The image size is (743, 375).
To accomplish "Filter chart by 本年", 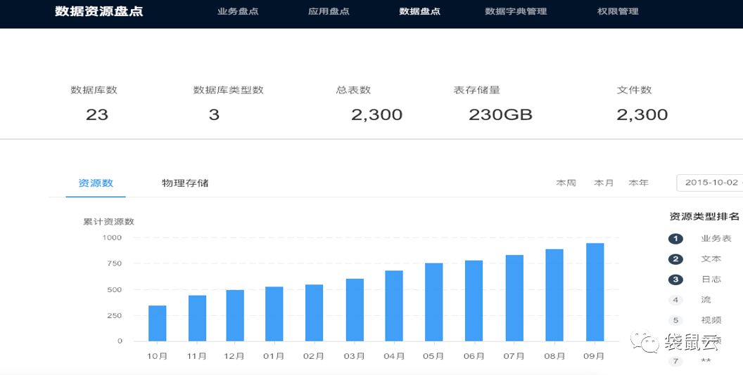I will 638,183.
